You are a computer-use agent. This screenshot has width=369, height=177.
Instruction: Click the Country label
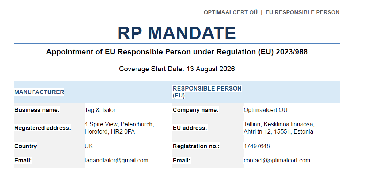pos(26,146)
